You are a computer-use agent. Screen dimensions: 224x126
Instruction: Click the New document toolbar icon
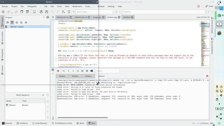[x=34, y=12]
